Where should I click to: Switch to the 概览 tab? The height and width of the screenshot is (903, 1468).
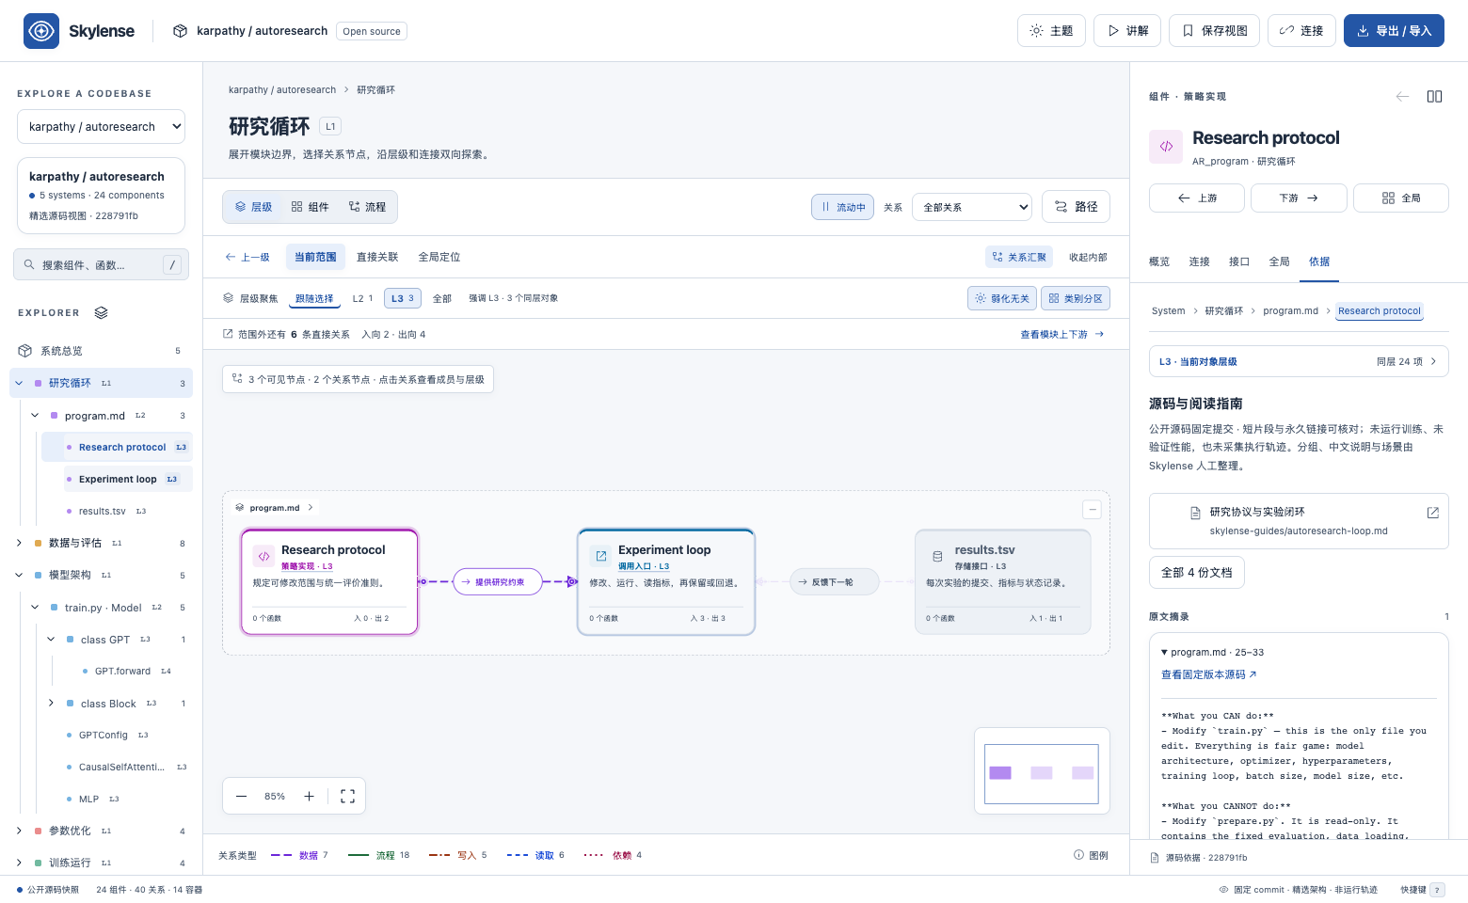(1159, 261)
